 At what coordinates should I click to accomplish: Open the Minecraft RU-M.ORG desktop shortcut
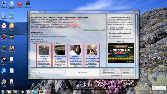(4, 50)
